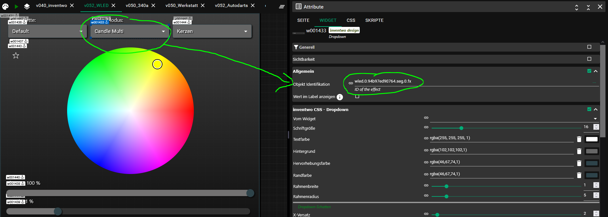The height and width of the screenshot is (217, 608).
Task: Start runtime with the green play icon
Action: pos(16,6)
